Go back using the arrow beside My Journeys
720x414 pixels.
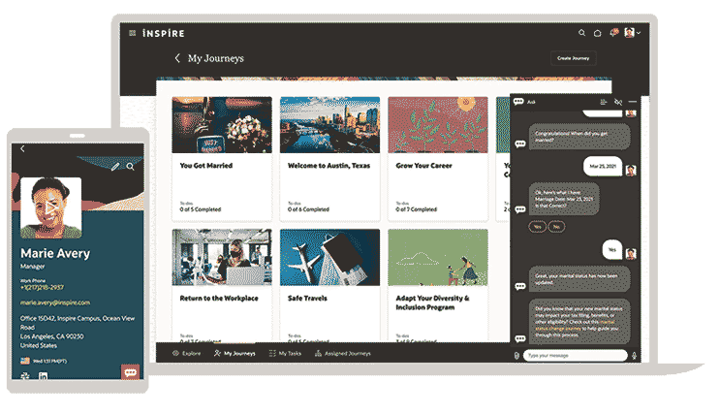point(177,58)
